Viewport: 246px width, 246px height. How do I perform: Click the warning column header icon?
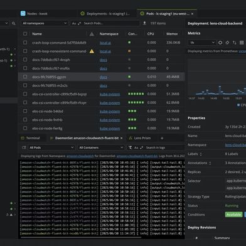[92, 34]
